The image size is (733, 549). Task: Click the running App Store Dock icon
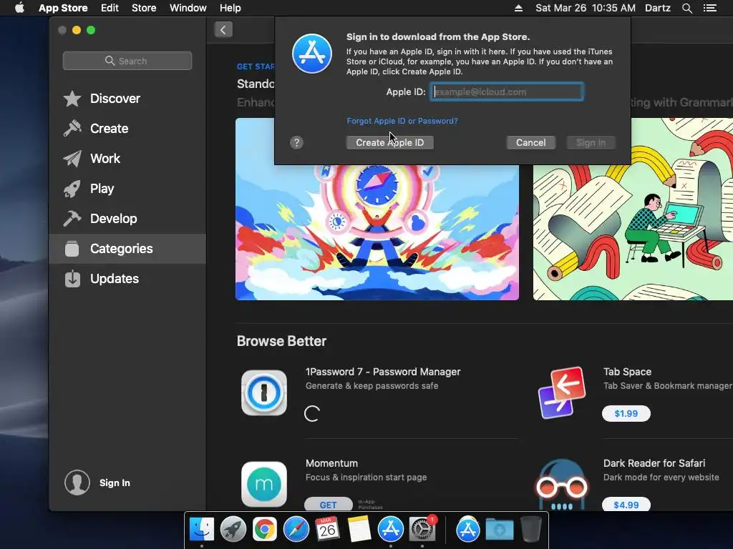[391, 530]
